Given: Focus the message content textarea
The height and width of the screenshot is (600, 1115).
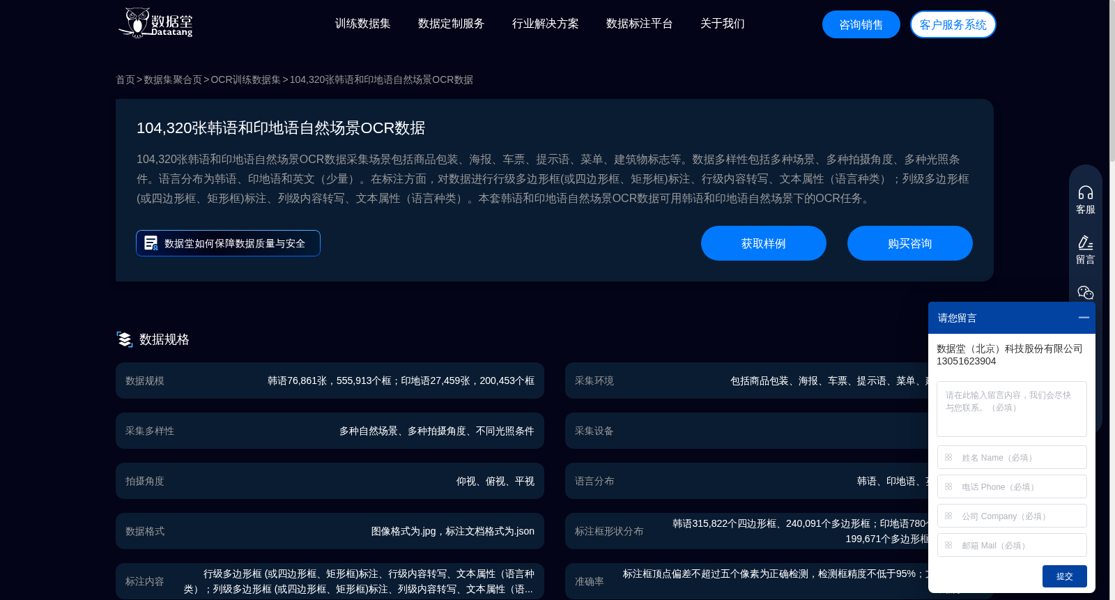Looking at the screenshot, I should [1012, 409].
